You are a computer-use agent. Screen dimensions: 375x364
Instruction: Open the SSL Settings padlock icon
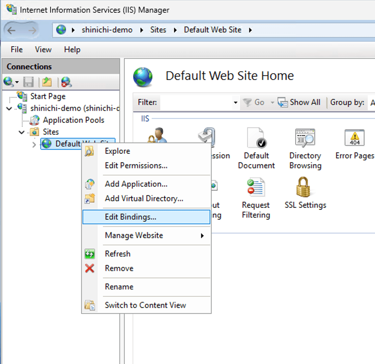[x=303, y=187]
